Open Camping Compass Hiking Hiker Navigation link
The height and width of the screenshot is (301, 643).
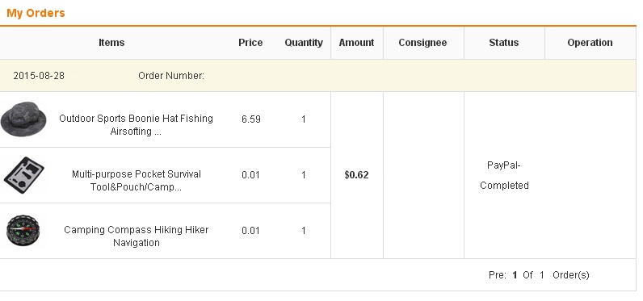[137, 236]
